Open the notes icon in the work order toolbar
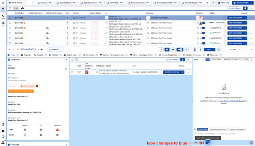The image size is (255, 146). (x=167, y=50)
